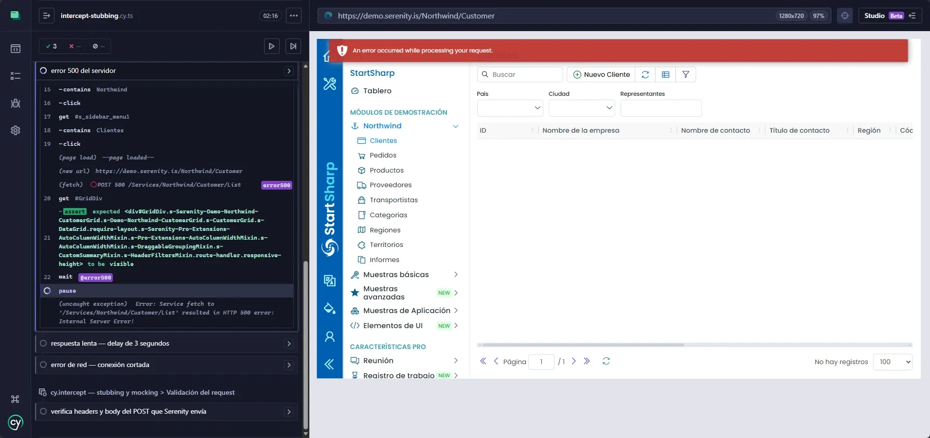Toggle the Studio Beta panel
The image size is (930, 438).
(890, 16)
